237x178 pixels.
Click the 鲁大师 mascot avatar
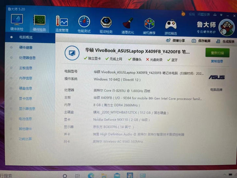[227, 27]
